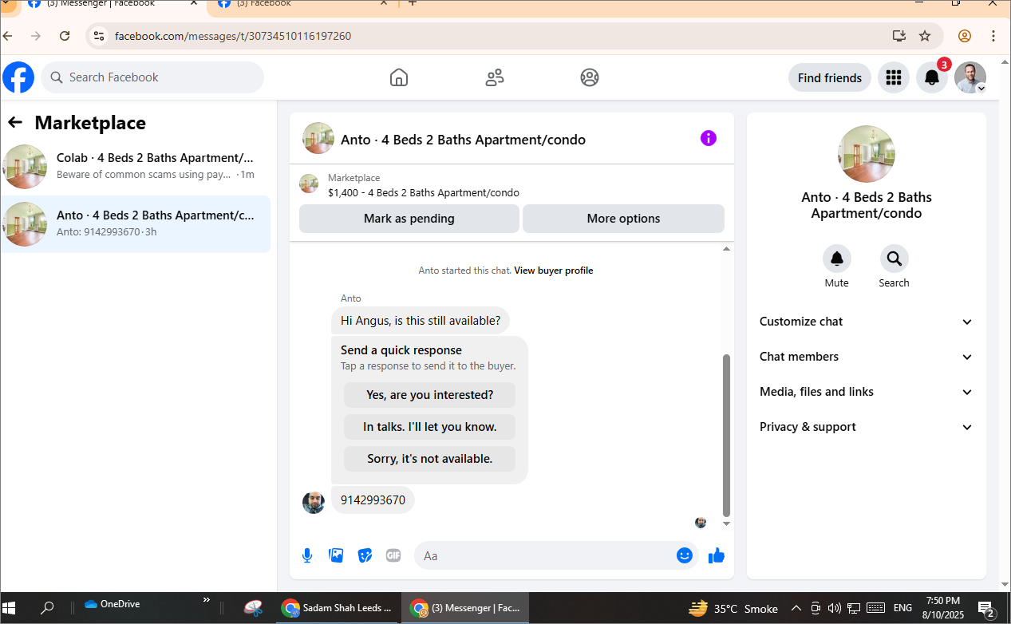Choose a GIF icon

393,555
